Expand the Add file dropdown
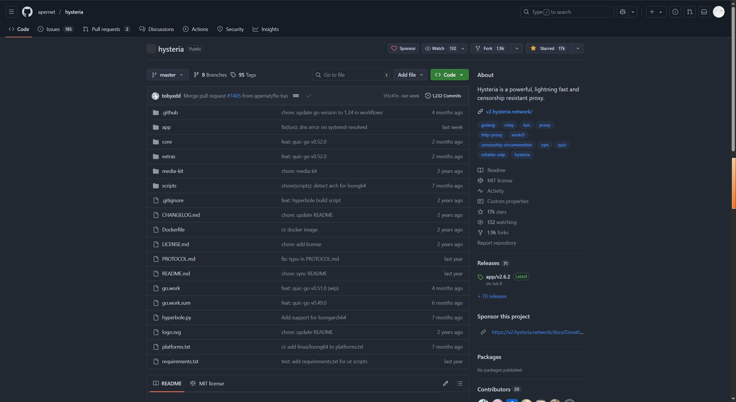This screenshot has width=736, height=402. (410, 75)
